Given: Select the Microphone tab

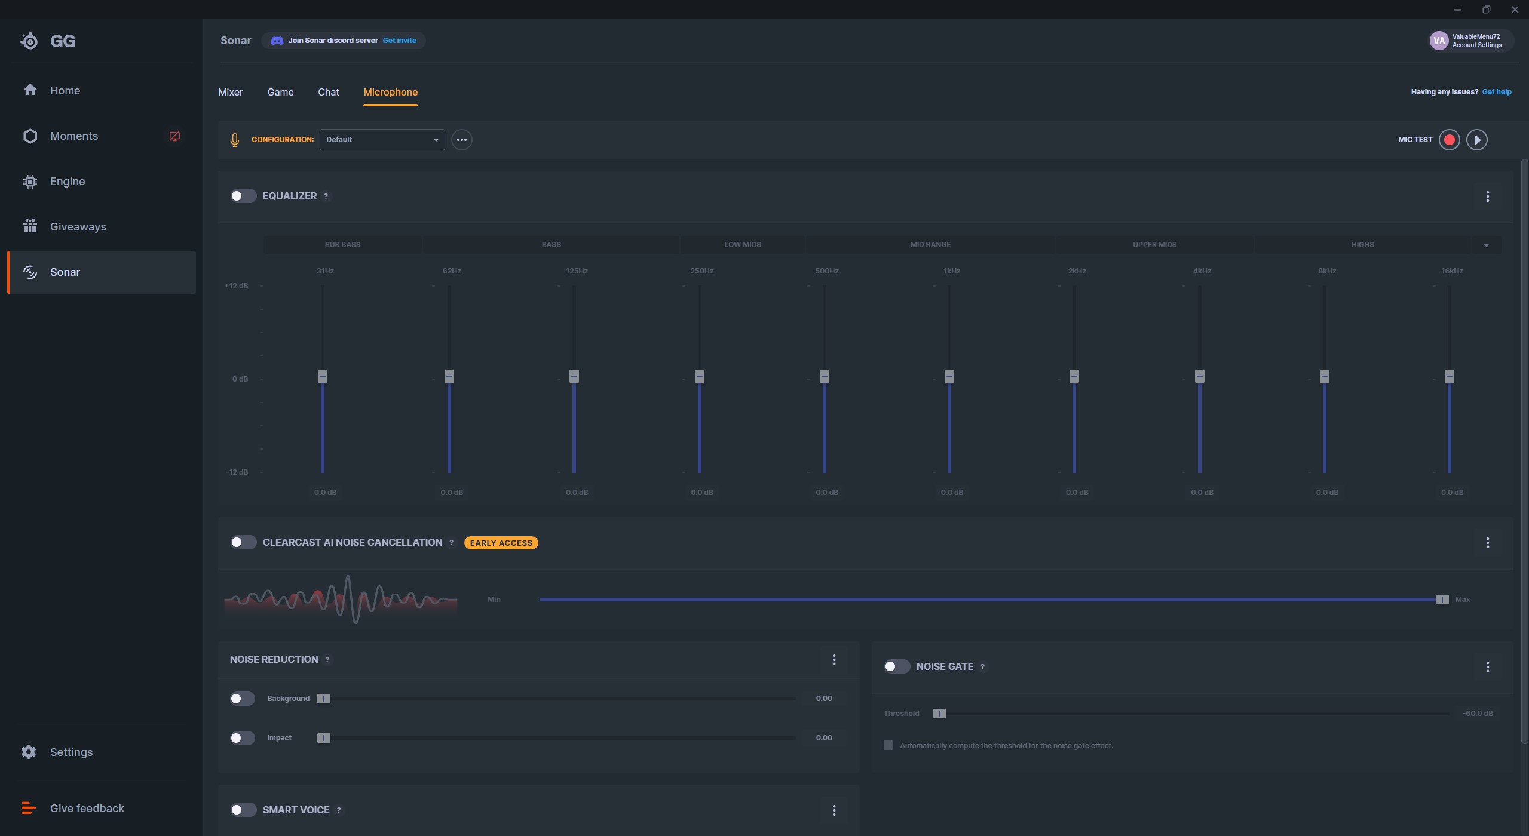Looking at the screenshot, I should 390,92.
